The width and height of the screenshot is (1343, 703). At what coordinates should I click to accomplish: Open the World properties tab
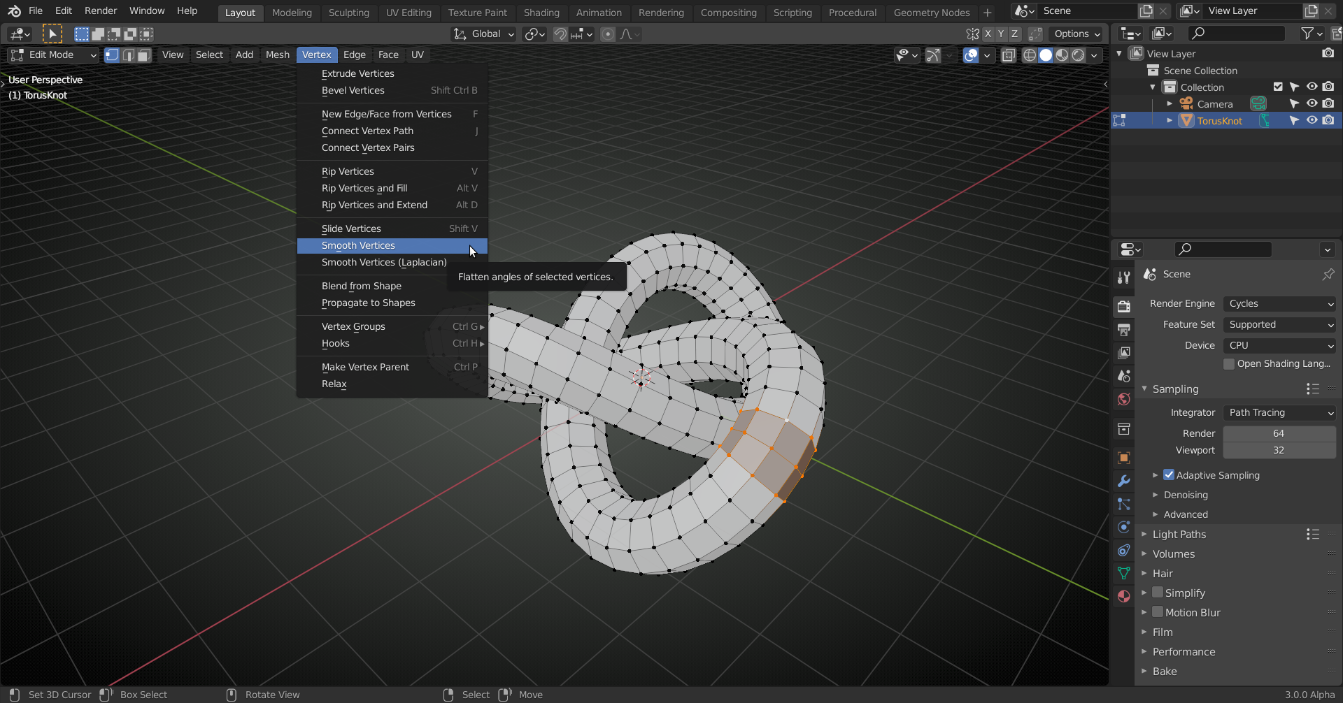1123,399
